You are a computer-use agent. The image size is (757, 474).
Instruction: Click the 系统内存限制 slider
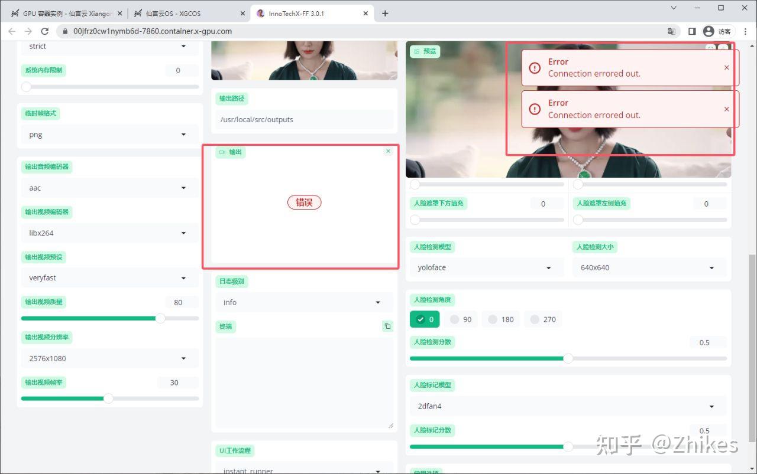coord(110,87)
